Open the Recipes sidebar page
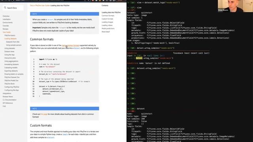Screen dimensions: 253x142 pyautogui.click(x=6, y=29)
